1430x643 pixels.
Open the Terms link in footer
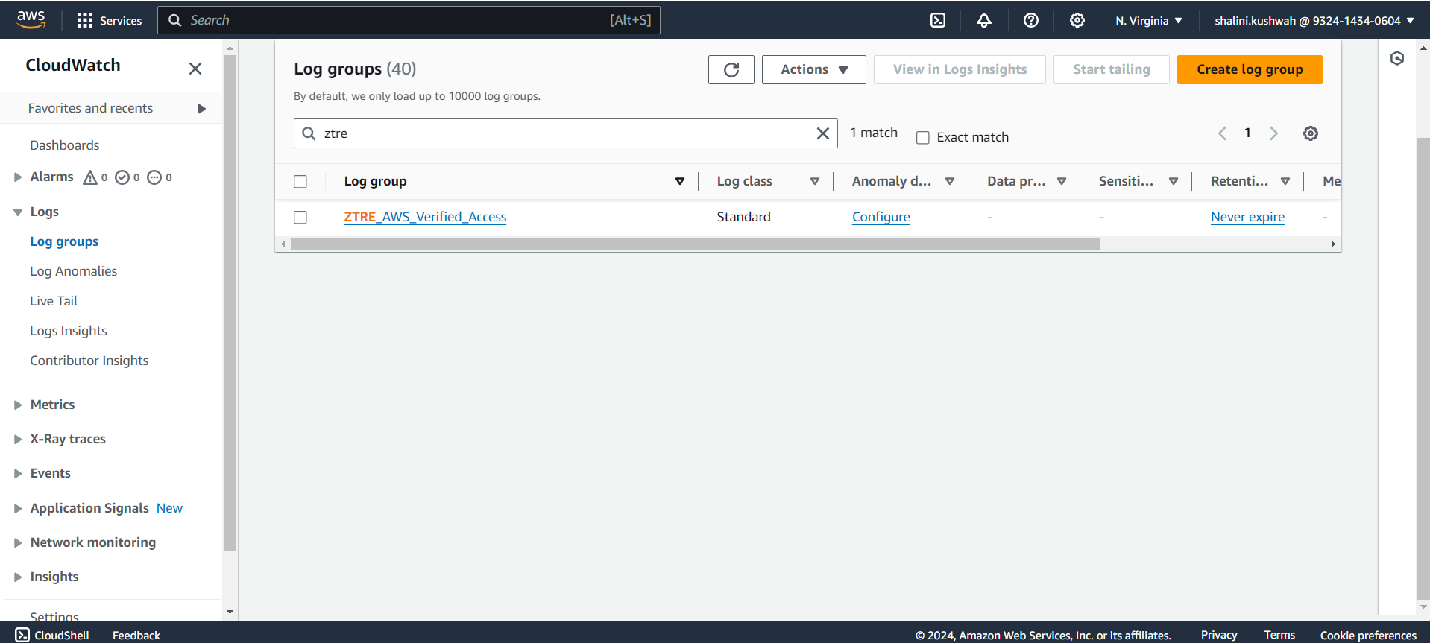(1279, 635)
